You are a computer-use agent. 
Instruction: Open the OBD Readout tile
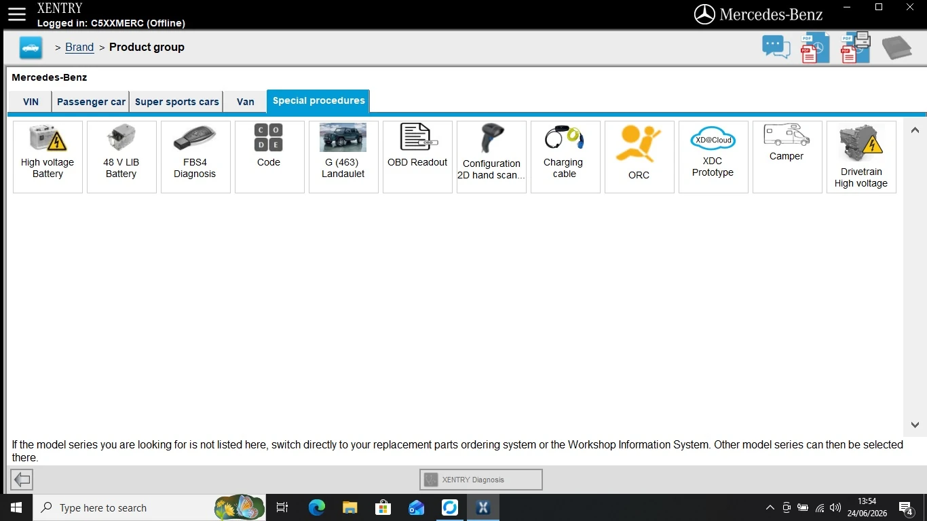(417, 157)
